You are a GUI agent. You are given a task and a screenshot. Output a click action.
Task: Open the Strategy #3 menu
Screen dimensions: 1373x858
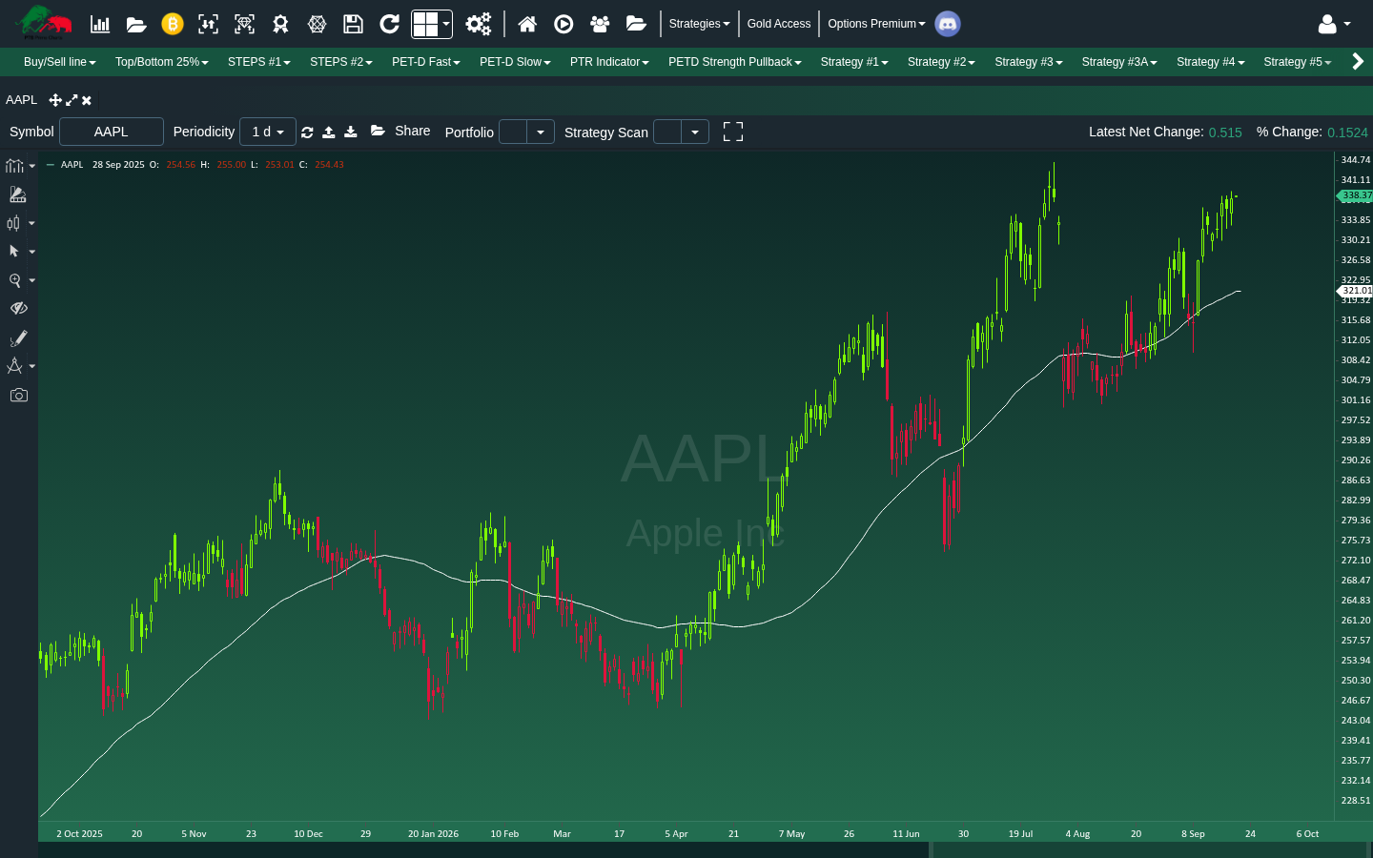click(x=1029, y=62)
